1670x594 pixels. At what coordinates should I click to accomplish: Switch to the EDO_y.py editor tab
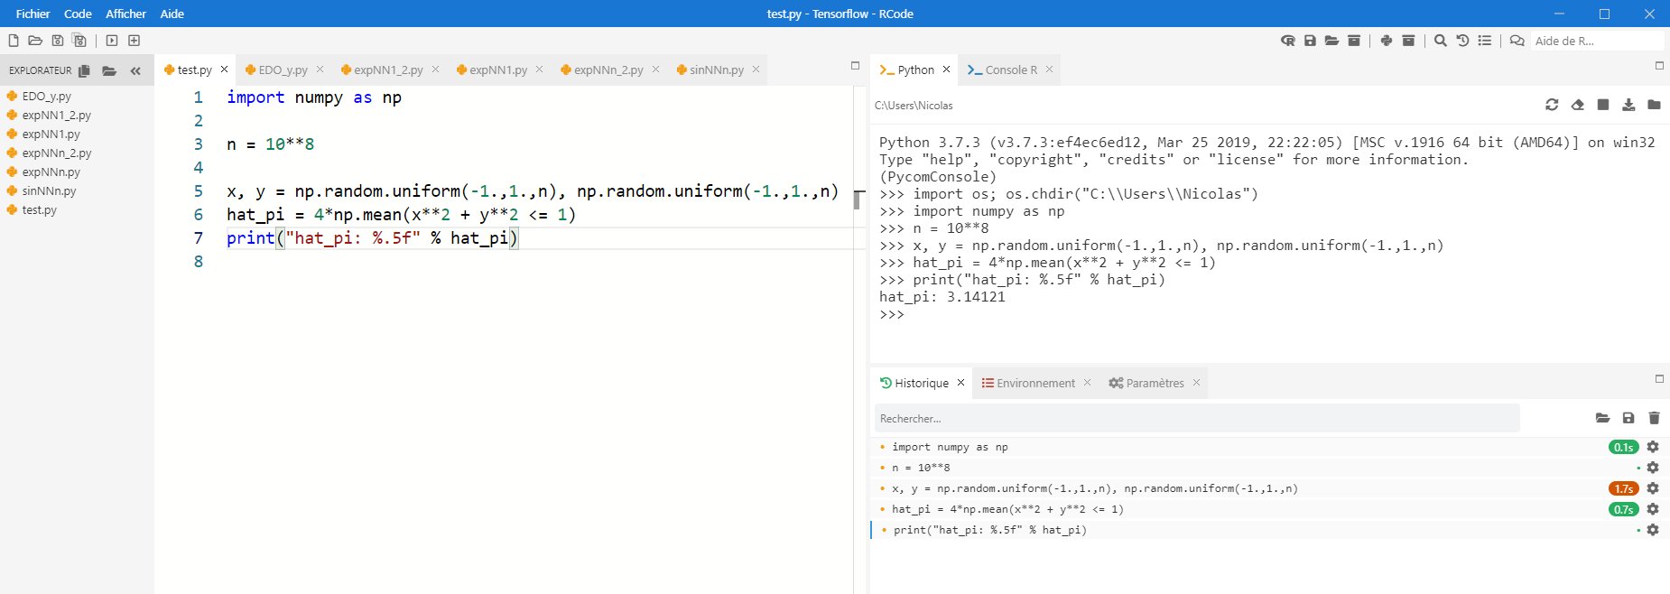coord(283,70)
